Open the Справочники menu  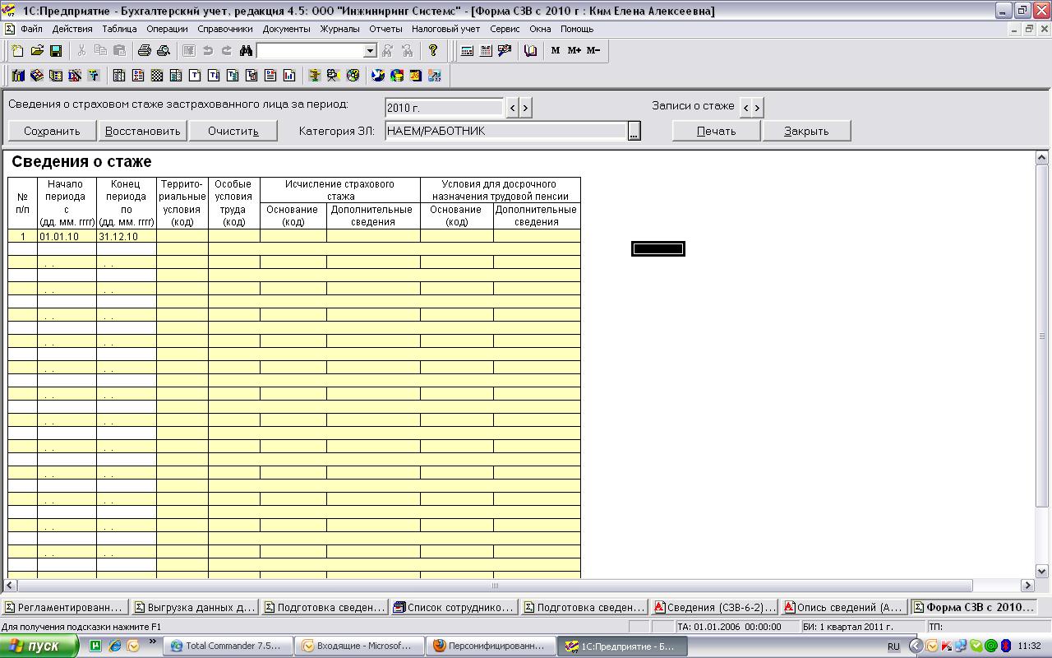[x=224, y=29]
